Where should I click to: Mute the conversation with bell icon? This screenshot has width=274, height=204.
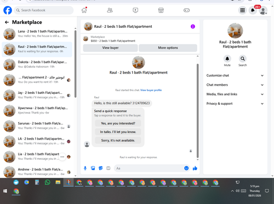pyautogui.click(x=227, y=59)
